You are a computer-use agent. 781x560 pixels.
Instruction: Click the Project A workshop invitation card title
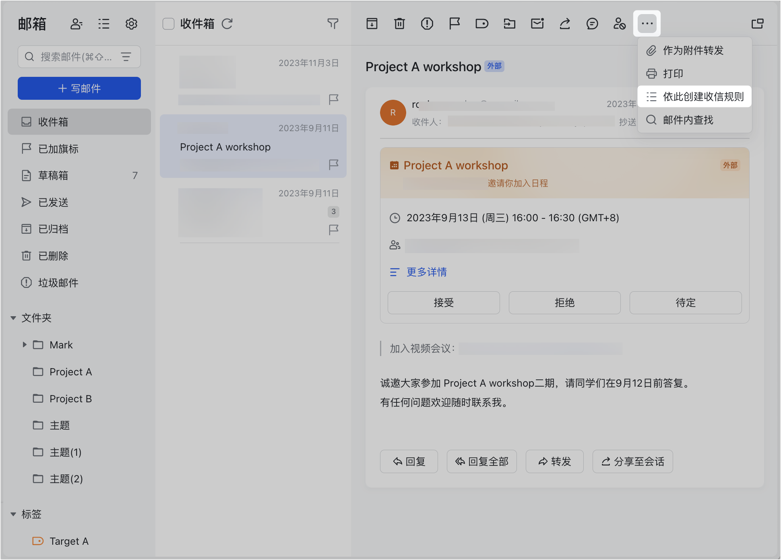point(456,165)
